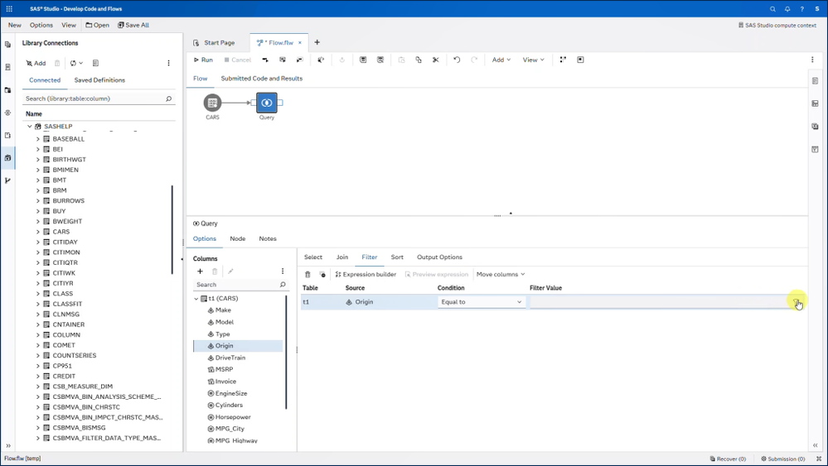Click the add column plus icon
The image size is (828, 466).
click(200, 271)
